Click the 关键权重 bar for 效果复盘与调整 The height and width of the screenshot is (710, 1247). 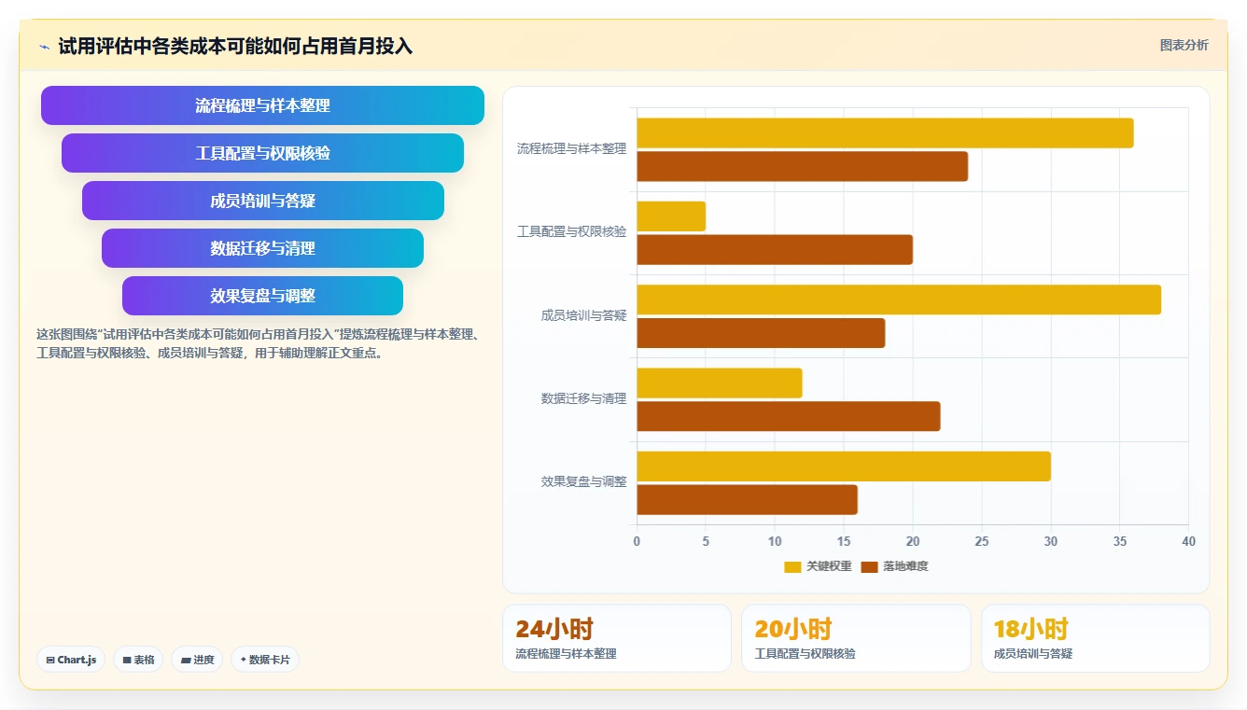point(844,466)
